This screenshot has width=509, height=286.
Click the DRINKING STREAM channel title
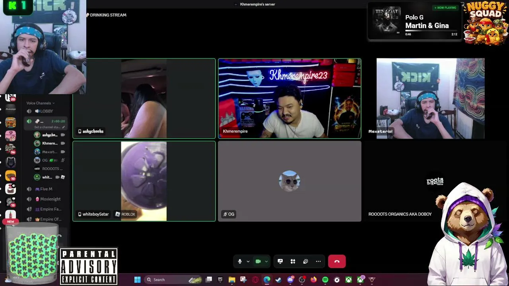(x=108, y=15)
